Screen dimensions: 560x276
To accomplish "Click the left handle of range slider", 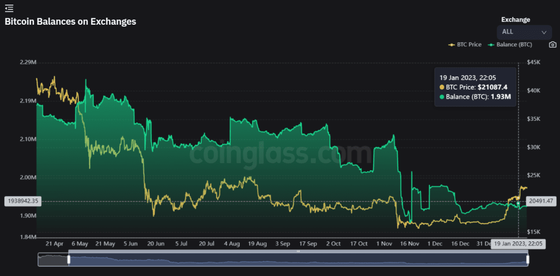I will [69, 259].
